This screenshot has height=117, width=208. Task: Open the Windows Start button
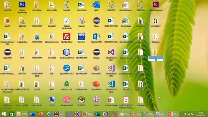point(4,114)
